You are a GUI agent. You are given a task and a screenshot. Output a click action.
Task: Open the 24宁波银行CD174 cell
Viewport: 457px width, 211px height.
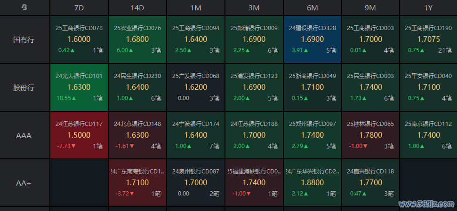coord(196,135)
